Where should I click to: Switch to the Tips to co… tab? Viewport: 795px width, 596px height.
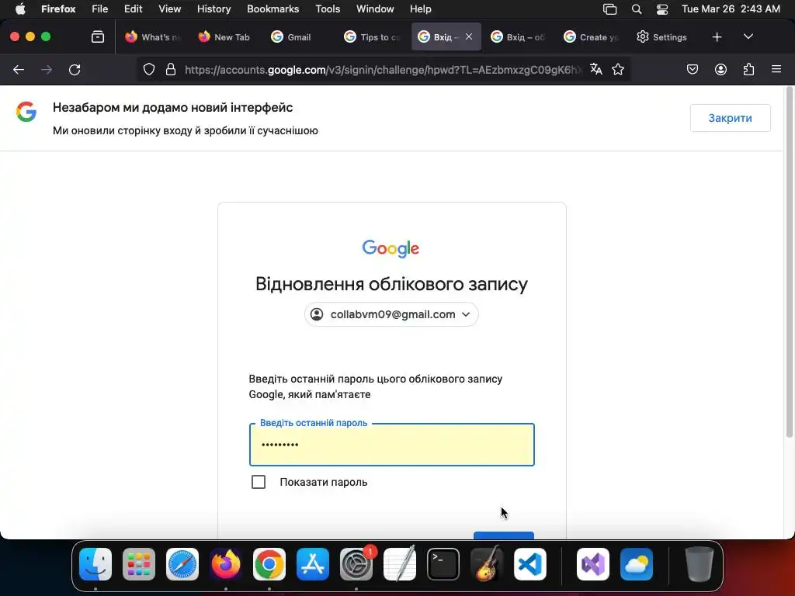(372, 37)
